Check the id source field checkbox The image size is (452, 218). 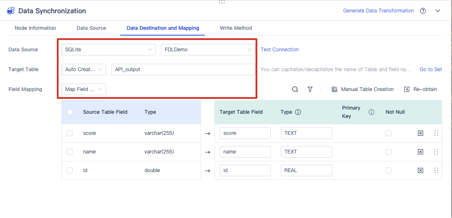[x=70, y=170]
